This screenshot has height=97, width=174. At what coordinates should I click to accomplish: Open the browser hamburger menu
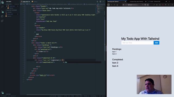coord(172,5)
